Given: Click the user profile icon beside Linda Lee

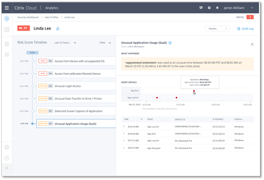Looking at the screenshot, I should click(58, 29).
